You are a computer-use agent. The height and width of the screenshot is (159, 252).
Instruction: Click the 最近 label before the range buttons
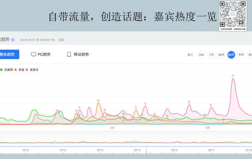pos(190,55)
